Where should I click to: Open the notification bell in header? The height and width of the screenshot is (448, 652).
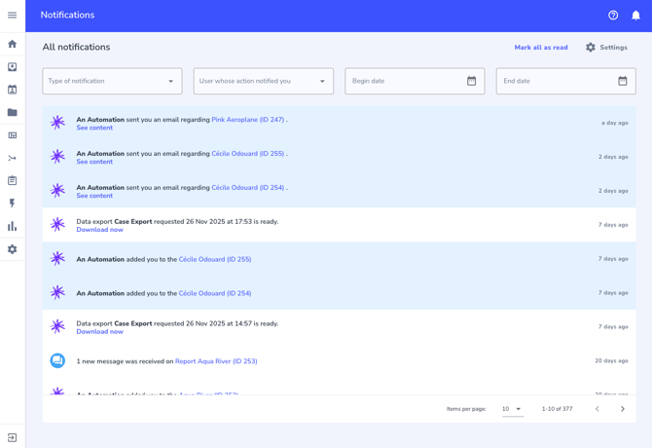pyautogui.click(x=635, y=16)
